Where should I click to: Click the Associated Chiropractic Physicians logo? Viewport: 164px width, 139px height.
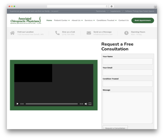tap(26, 20)
